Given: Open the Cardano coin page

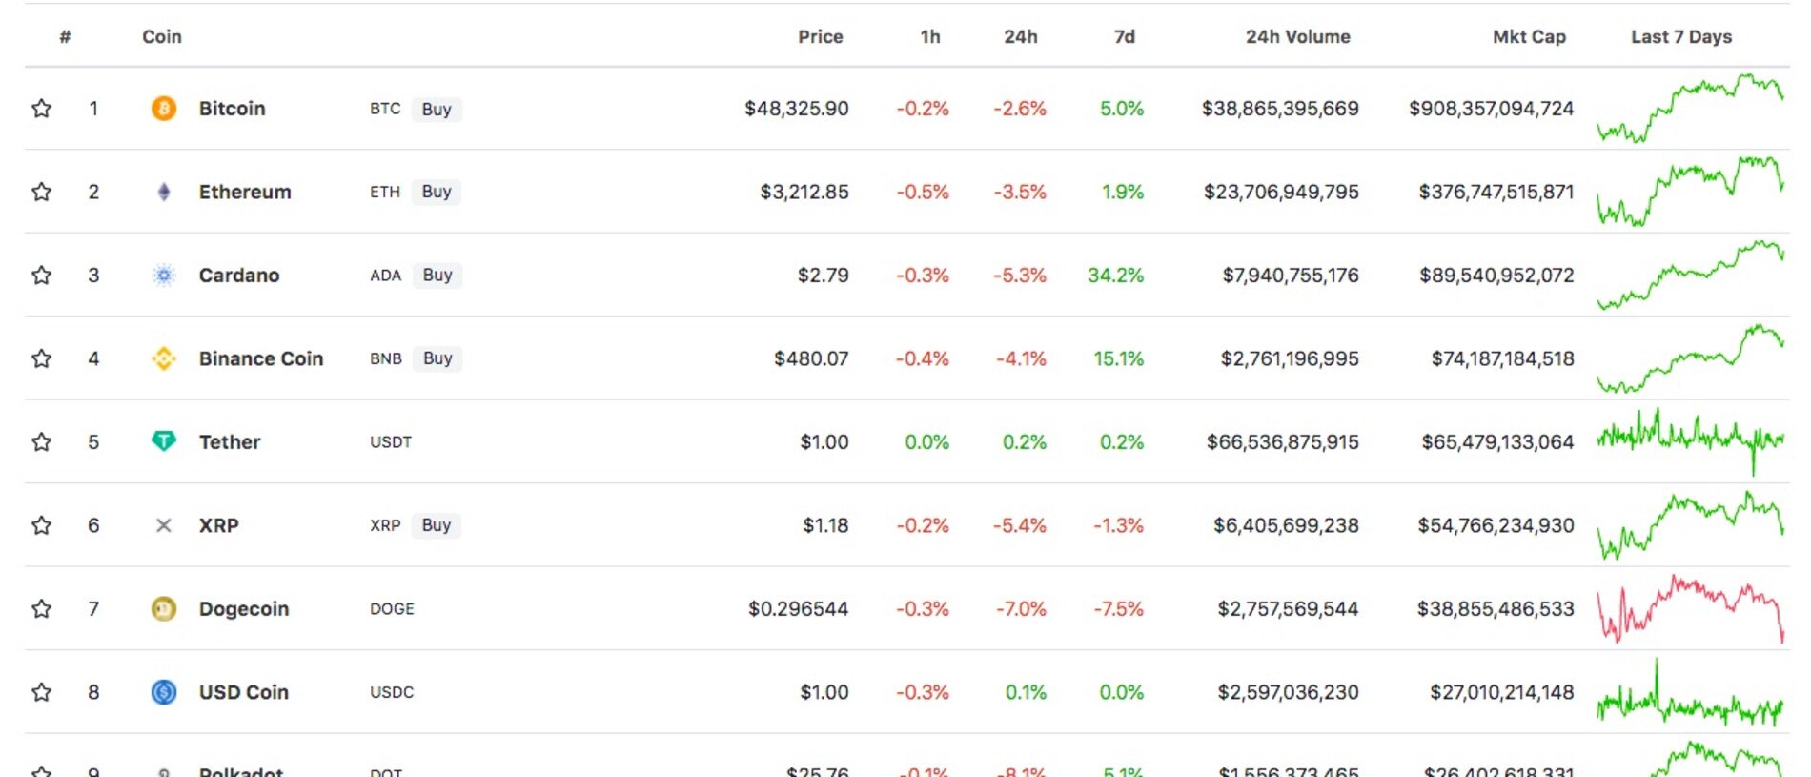Looking at the screenshot, I should pos(239,276).
